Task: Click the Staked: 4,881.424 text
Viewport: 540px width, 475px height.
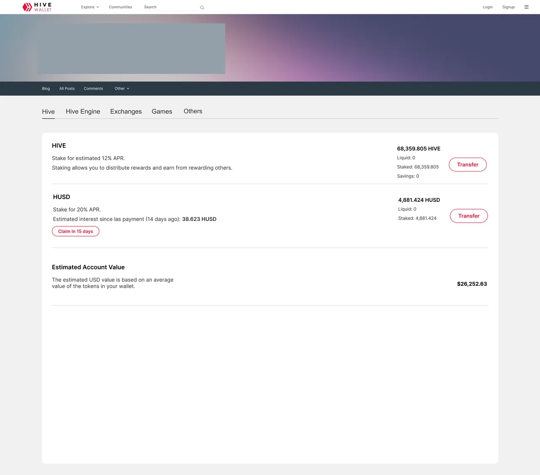Action: [417, 218]
